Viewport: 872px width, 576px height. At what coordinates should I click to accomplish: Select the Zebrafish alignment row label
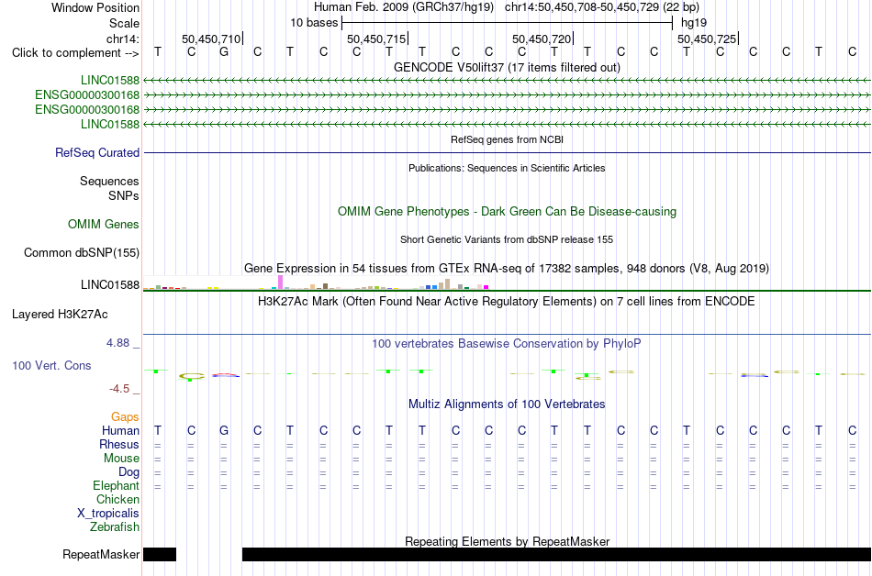coord(115,526)
